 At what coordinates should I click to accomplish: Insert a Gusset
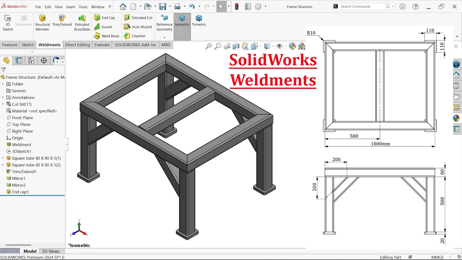(x=103, y=27)
